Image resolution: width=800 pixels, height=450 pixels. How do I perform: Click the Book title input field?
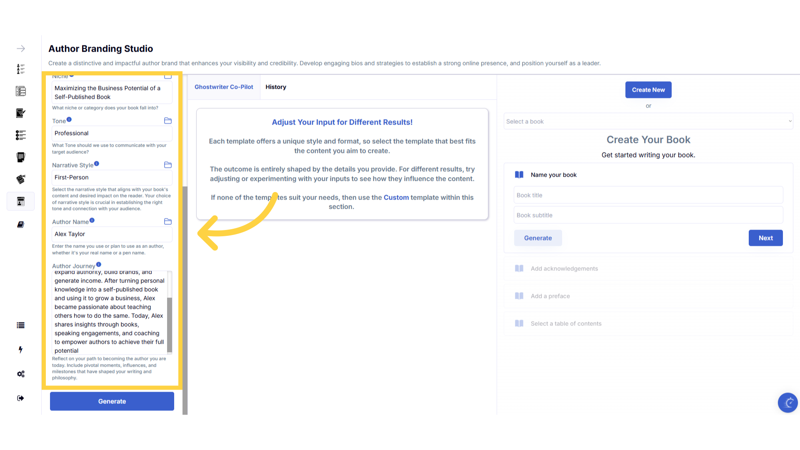click(648, 195)
